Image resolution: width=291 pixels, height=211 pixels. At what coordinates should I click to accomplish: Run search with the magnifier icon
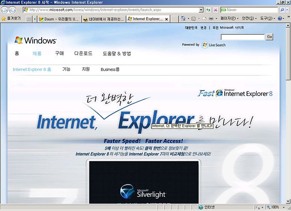282,10
